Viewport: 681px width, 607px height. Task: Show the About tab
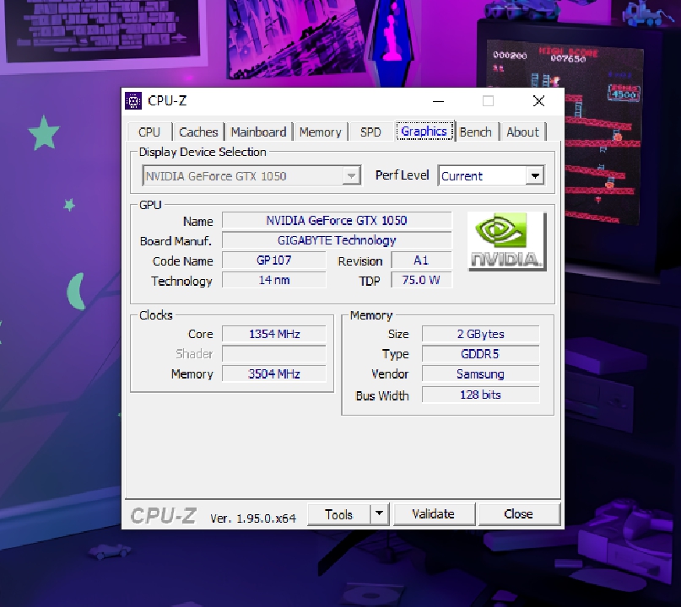pos(522,132)
